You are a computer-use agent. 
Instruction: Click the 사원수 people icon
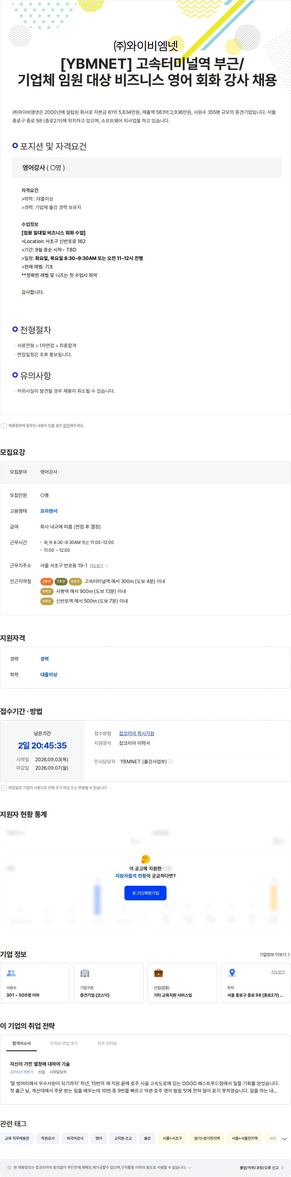pyautogui.click(x=11, y=973)
